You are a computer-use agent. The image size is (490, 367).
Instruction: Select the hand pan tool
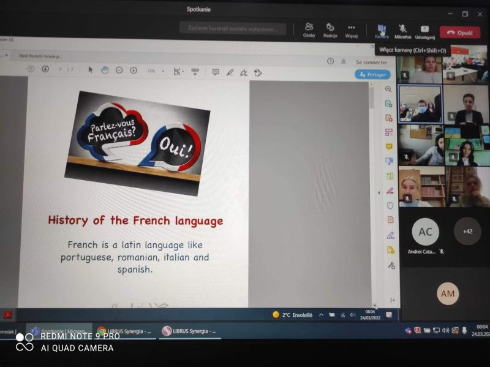[105, 70]
